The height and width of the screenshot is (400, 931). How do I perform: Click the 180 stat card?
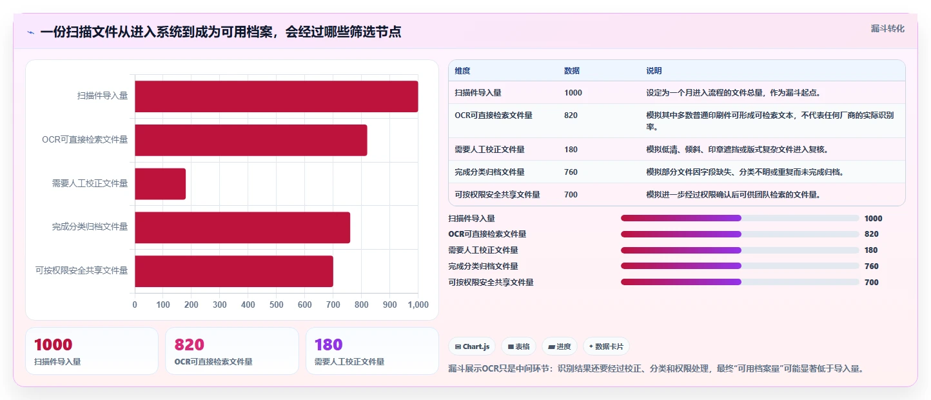372,351
